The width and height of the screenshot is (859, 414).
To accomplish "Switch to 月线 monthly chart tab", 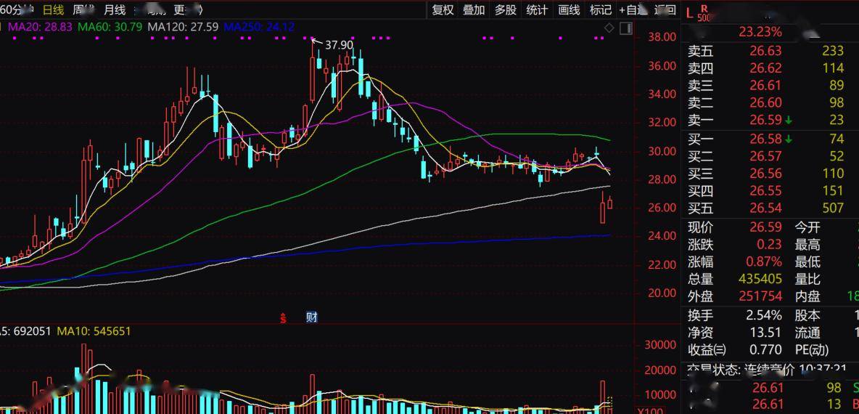I will [114, 9].
